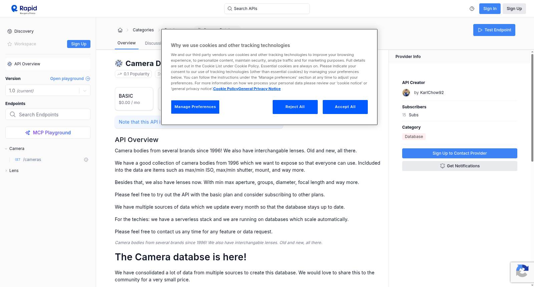Screen dimensions: 534x287
Task: Click the API Overview sidebar icon
Action: [10, 64]
